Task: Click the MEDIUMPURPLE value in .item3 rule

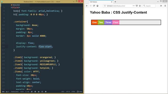Action: tap(48, 64)
